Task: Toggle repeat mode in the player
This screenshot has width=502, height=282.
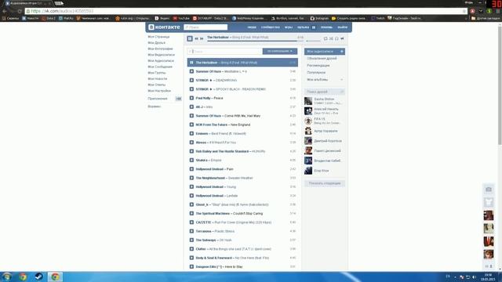Action: [x=326, y=38]
